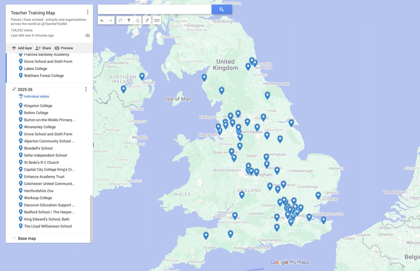
Task: Click the Undo arrow in toolbar
Action: click(x=102, y=20)
